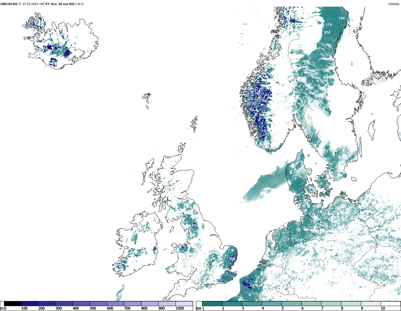The image size is (401, 311).
Task: Click the white swatch beyond 10 km
Action: tap(391, 303)
